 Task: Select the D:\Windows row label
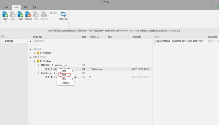point(46,61)
